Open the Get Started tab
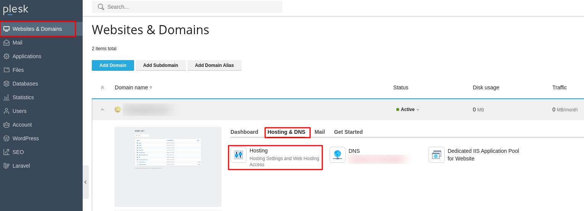The height and width of the screenshot is (211, 584). click(x=348, y=132)
